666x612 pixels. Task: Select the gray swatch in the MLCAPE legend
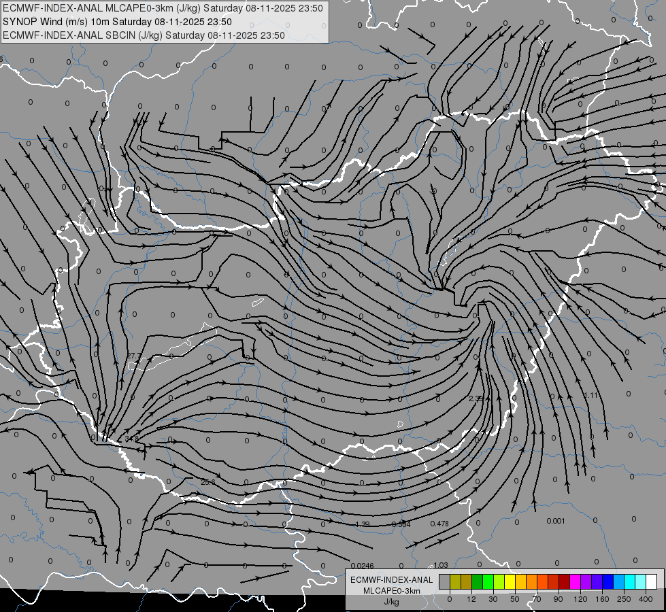[445, 581]
